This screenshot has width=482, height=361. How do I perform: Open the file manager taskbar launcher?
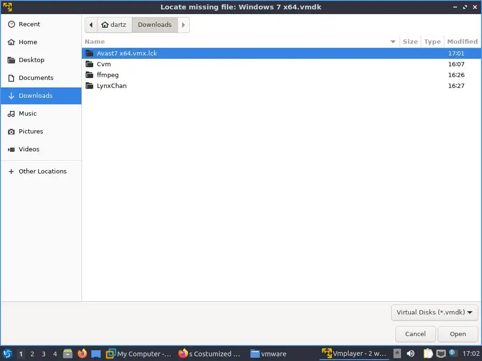tap(68, 353)
